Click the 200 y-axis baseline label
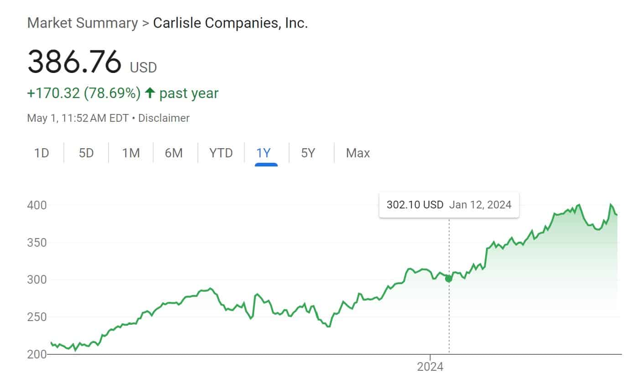The image size is (632, 384). tap(37, 354)
